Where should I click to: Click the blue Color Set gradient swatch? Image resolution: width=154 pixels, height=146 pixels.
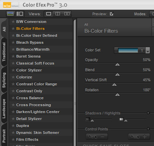pos(128,50)
